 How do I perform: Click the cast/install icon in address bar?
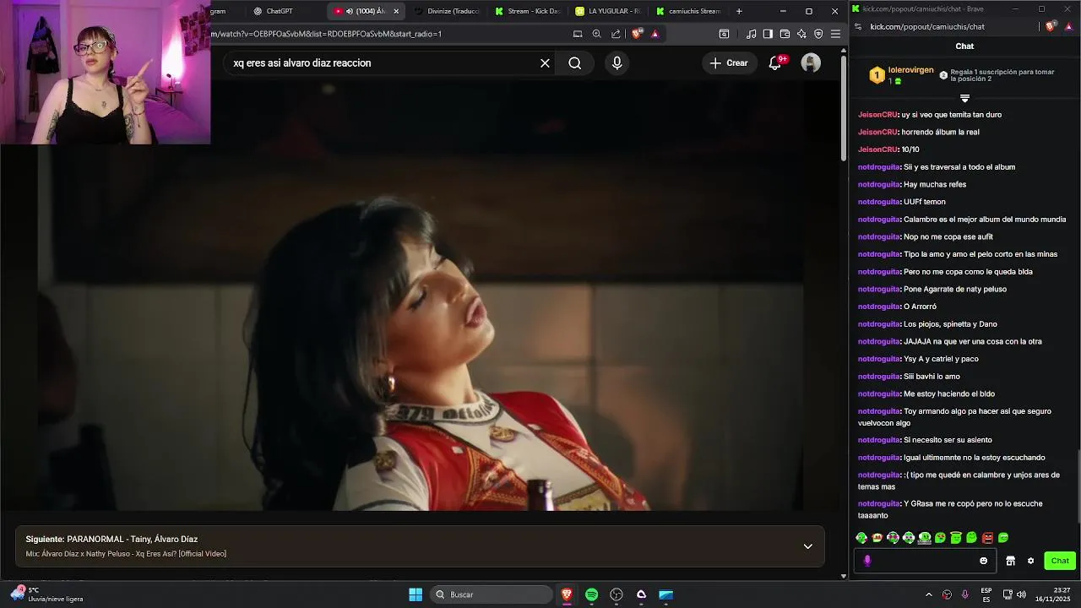(x=578, y=34)
